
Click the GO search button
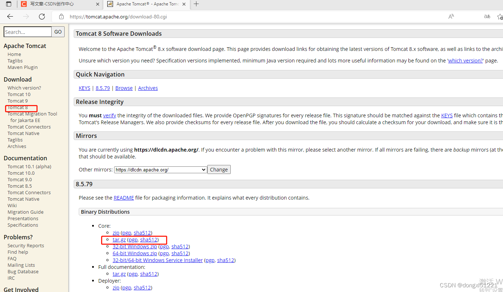tap(58, 32)
